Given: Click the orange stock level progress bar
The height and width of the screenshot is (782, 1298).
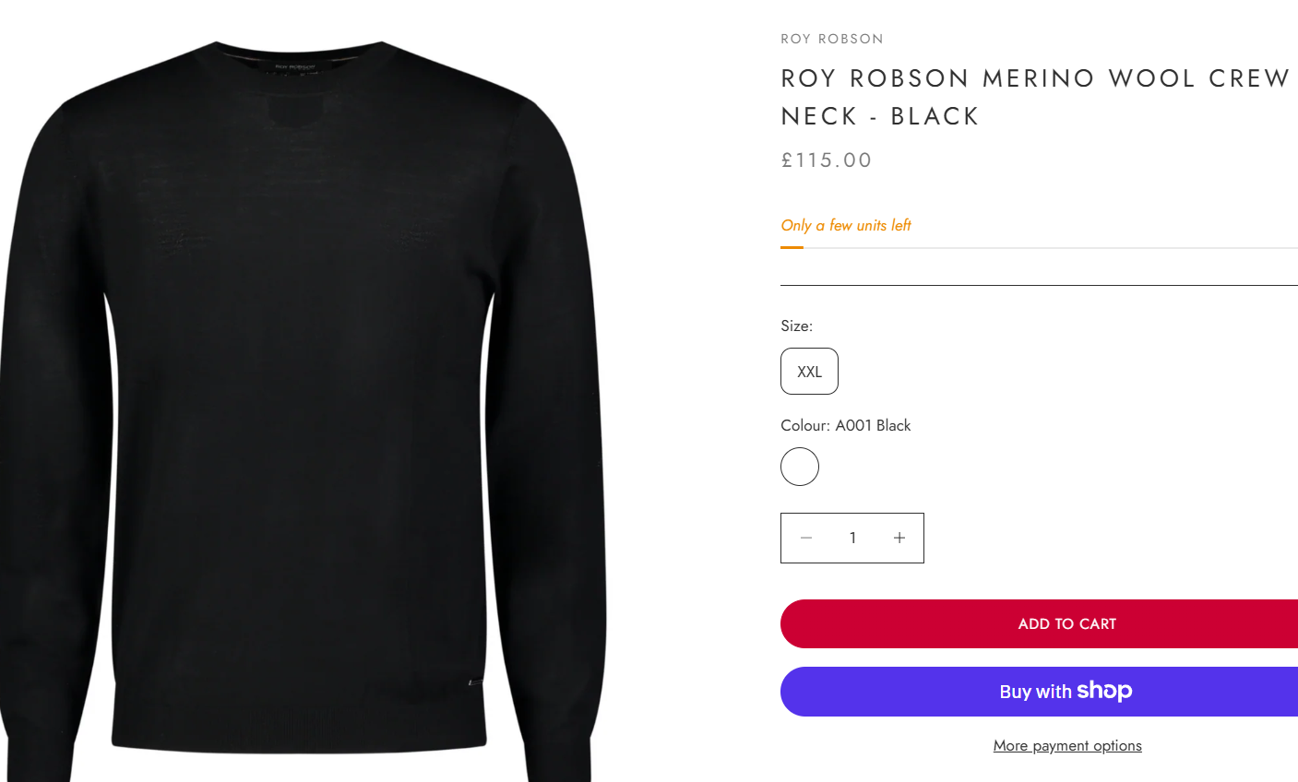Looking at the screenshot, I should pos(792,247).
